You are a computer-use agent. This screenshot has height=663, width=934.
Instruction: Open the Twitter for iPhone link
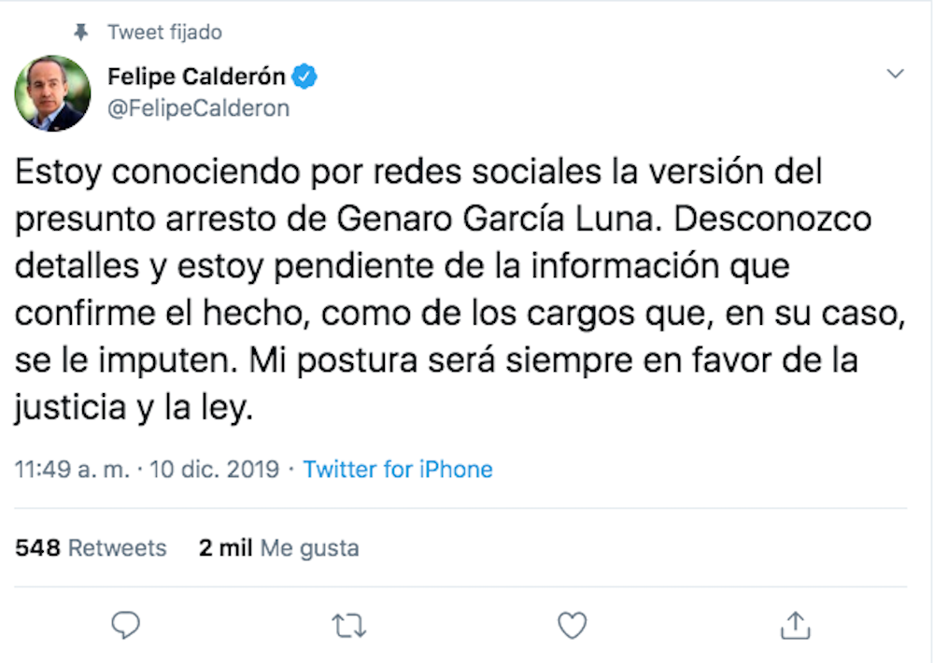(x=398, y=469)
